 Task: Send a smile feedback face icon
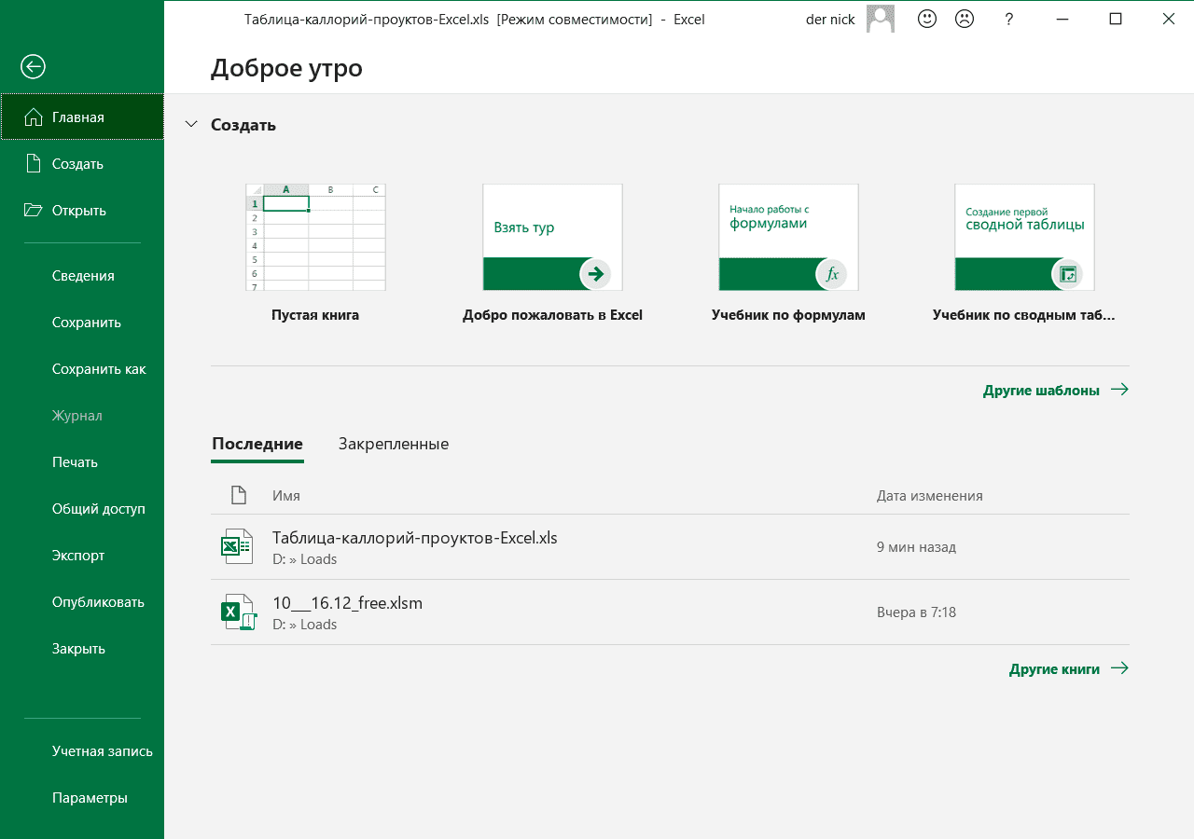(927, 19)
